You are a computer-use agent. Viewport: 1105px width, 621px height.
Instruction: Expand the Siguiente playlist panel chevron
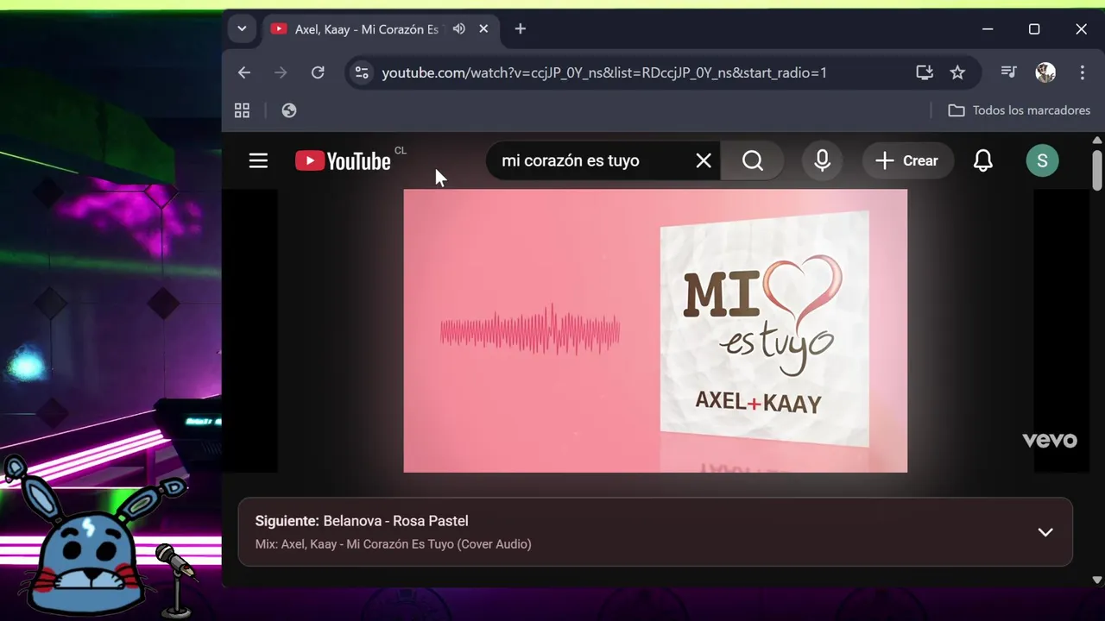[x=1045, y=532]
